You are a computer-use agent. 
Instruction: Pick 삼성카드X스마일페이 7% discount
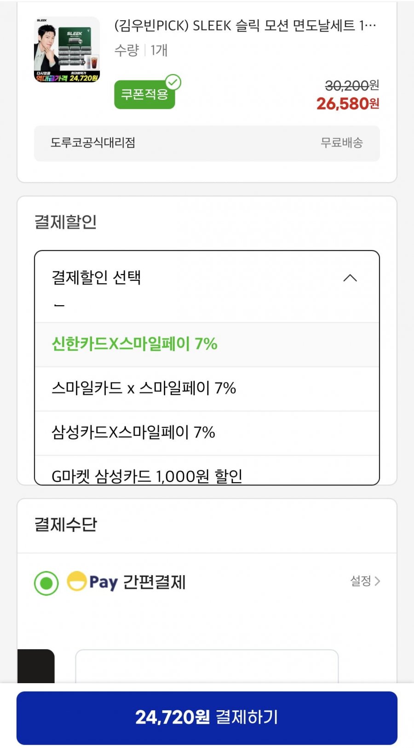[133, 433]
